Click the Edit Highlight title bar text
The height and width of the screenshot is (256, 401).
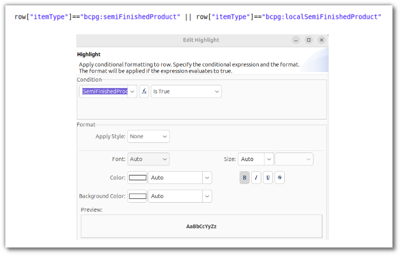click(201, 40)
